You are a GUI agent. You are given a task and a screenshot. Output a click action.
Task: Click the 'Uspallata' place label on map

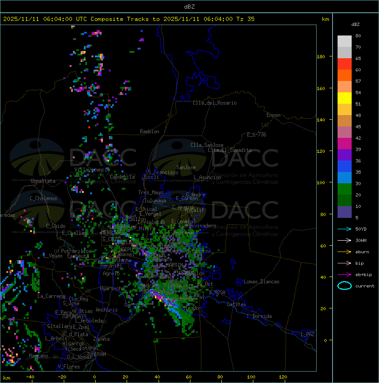[43, 181]
